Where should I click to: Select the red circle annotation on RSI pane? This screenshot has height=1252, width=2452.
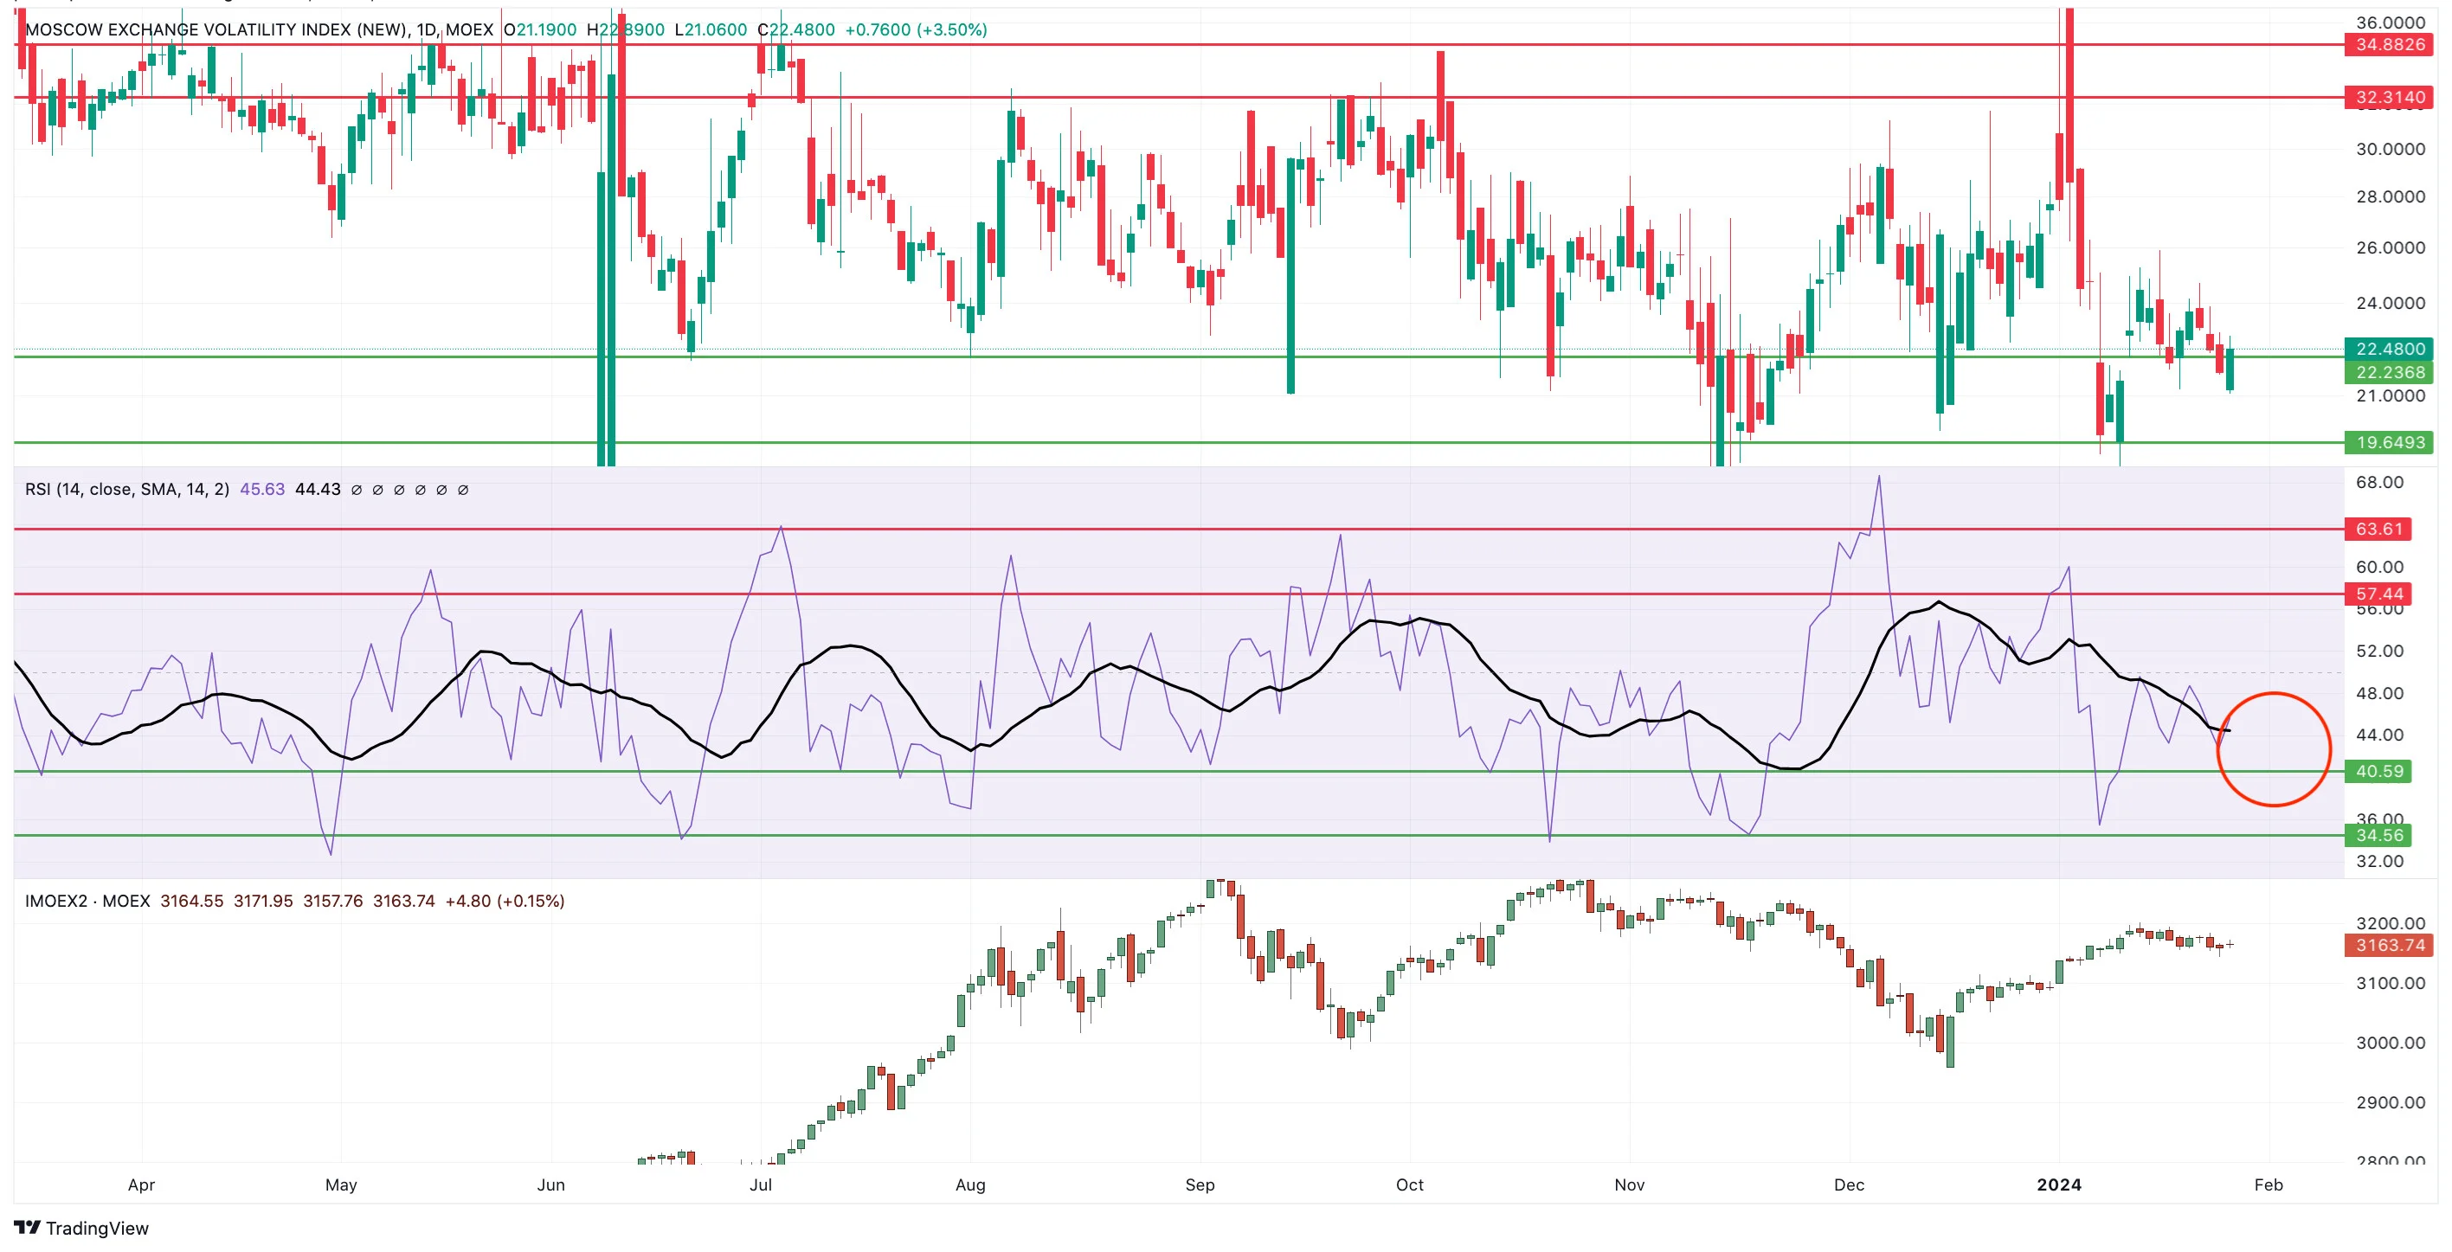[x=2273, y=749]
